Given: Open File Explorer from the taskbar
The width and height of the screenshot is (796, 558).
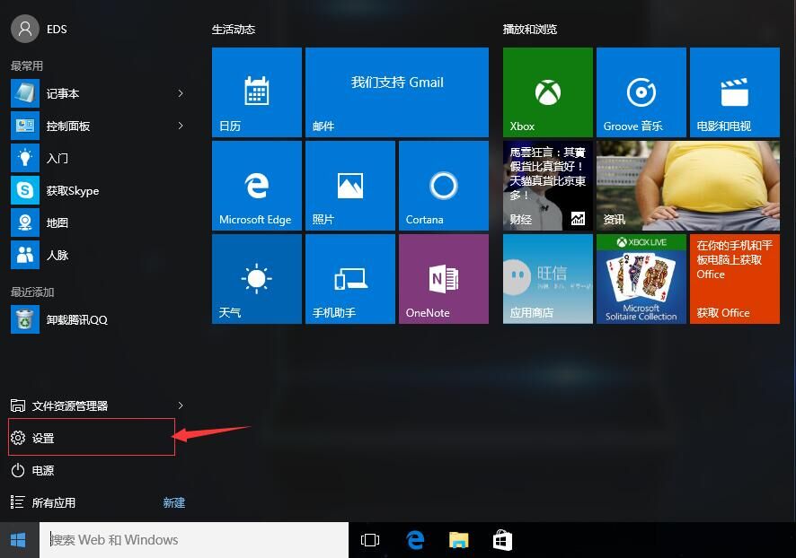Looking at the screenshot, I should [x=459, y=540].
